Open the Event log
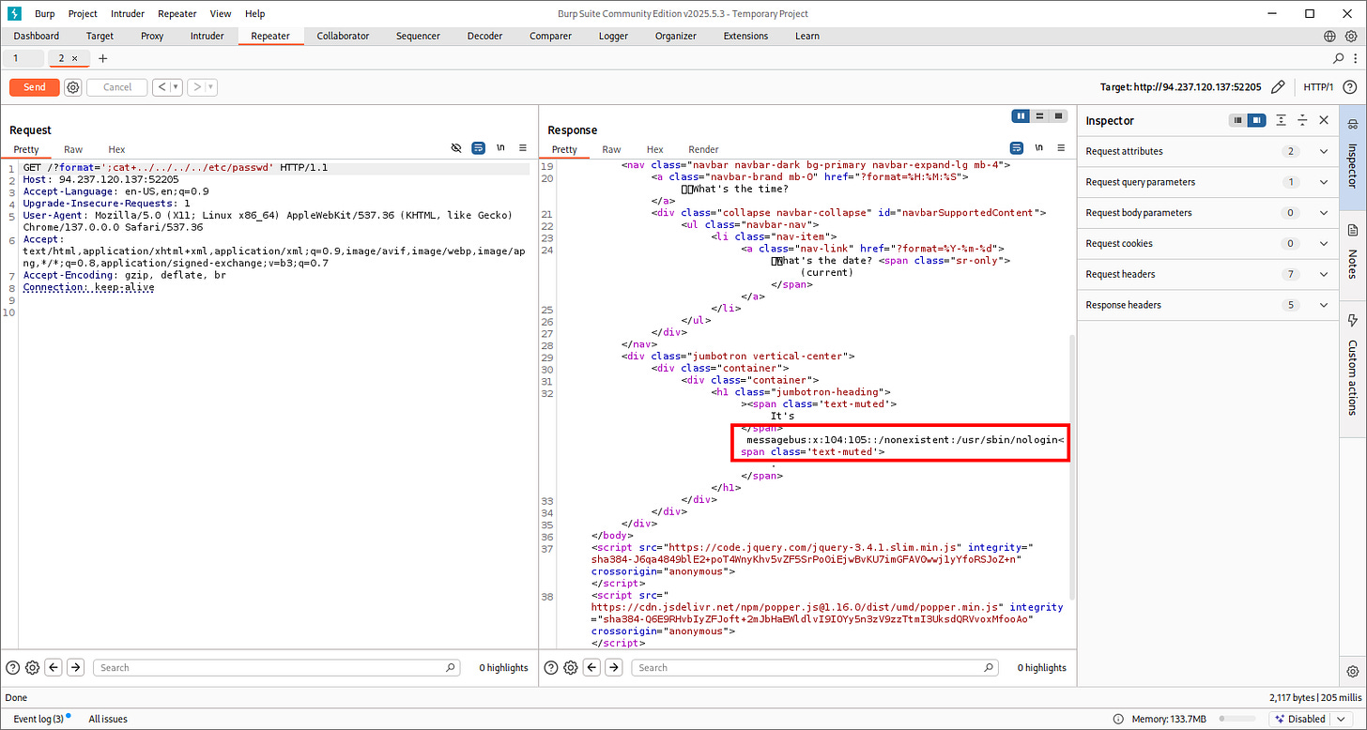1367x730 pixels. (x=38, y=719)
